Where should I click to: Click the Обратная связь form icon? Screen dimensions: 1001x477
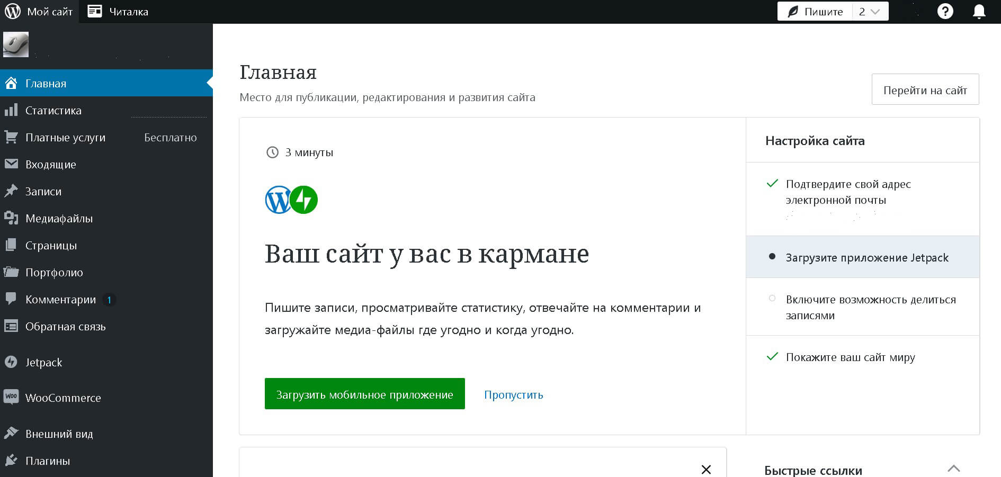[11, 326]
